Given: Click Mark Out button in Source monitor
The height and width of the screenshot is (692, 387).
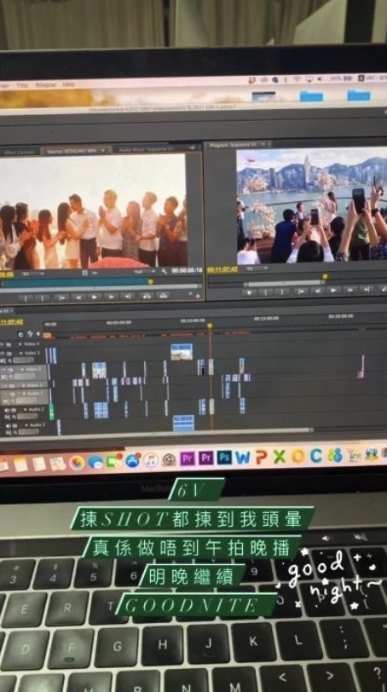Looking at the screenshot, I should pyautogui.click(x=43, y=297).
